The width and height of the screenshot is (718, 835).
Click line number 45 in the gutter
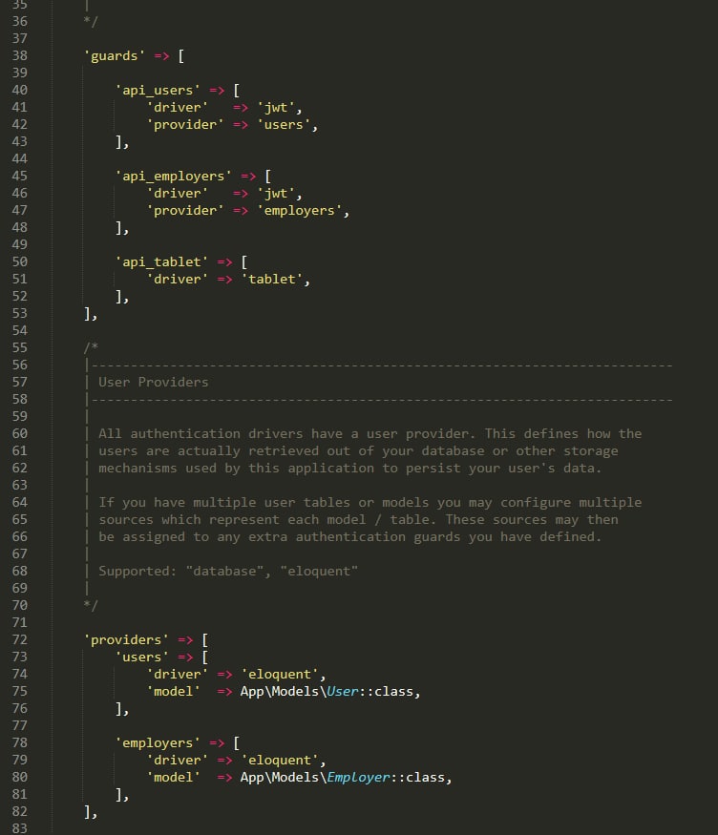[20, 177]
